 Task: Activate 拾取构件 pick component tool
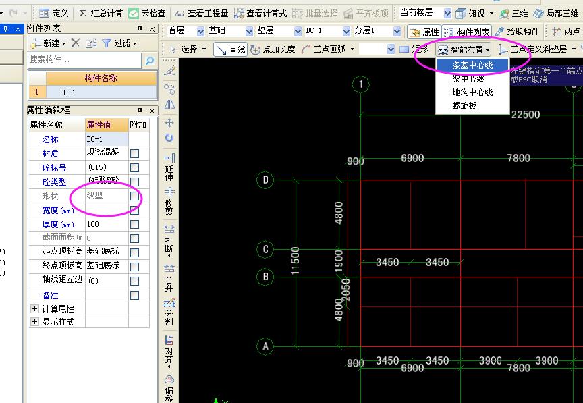(x=517, y=32)
